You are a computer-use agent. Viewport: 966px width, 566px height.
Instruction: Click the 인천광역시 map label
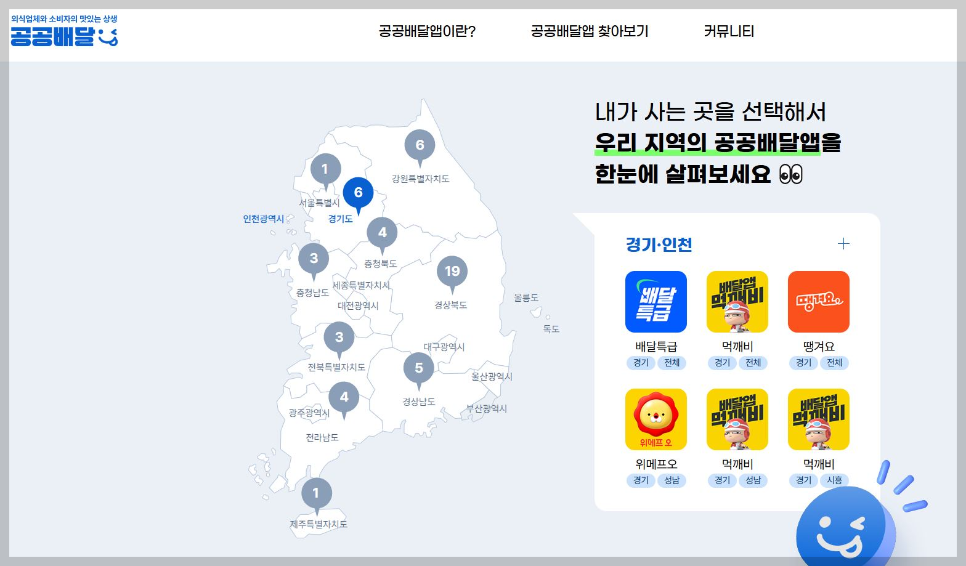pyautogui.click(x=264, y=219)
